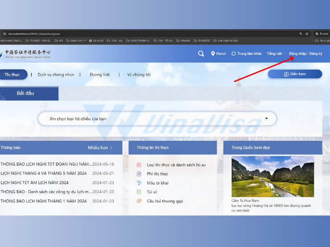Viewport: 330px width, 247px height.
Task: Click the search magnifier icon in header
Action: tap(201, 53)
